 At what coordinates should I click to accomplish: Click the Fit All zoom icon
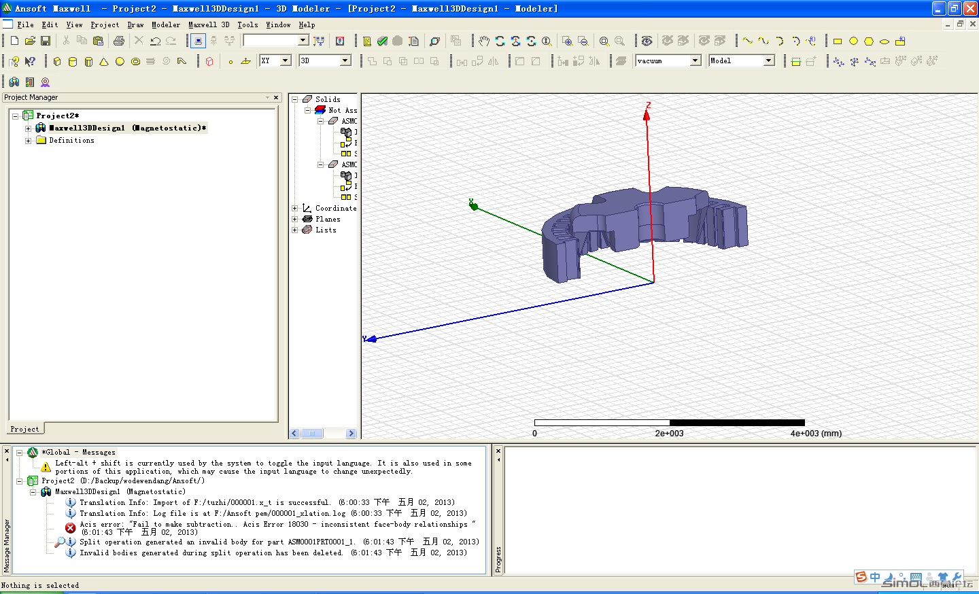pyautogui.click(x=604, y=41)
